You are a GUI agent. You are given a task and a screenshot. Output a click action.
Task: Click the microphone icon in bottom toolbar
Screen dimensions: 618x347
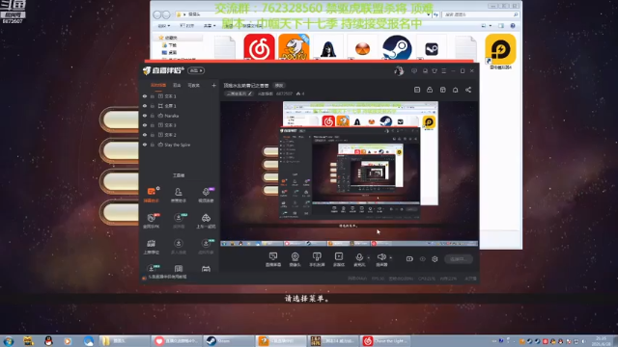[359, 257]
